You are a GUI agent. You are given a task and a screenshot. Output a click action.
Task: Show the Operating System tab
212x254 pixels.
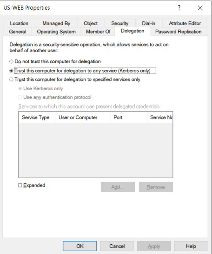click(56, 32)
